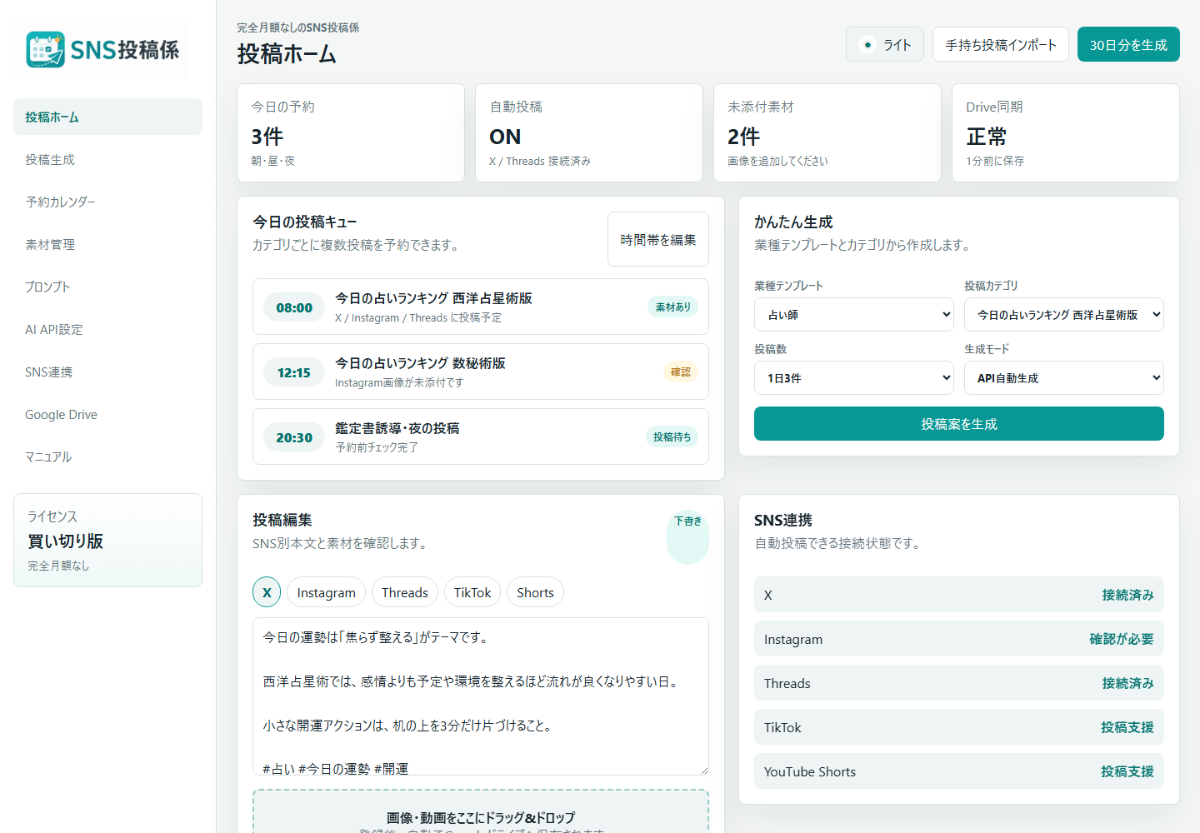Click the ライセンス 買い切り版 card

coord(107,540)
